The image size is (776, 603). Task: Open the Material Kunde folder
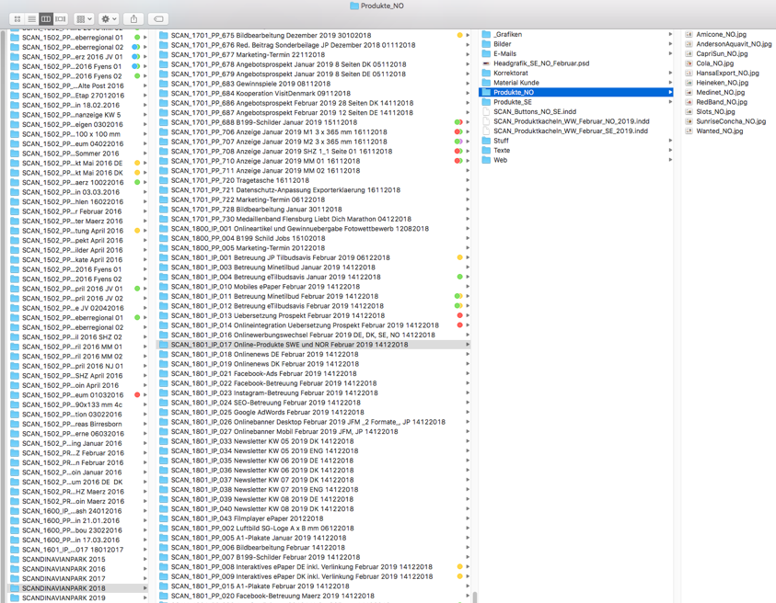[x=515, y=83]
